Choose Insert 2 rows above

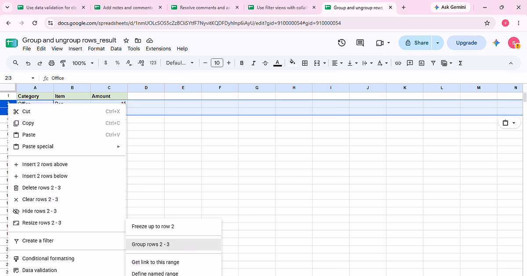(x=67, y=164)
